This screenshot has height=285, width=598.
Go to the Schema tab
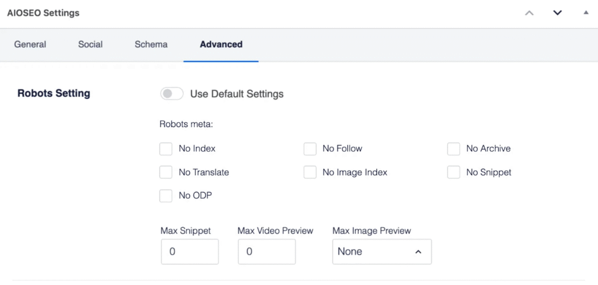(151, 44)
